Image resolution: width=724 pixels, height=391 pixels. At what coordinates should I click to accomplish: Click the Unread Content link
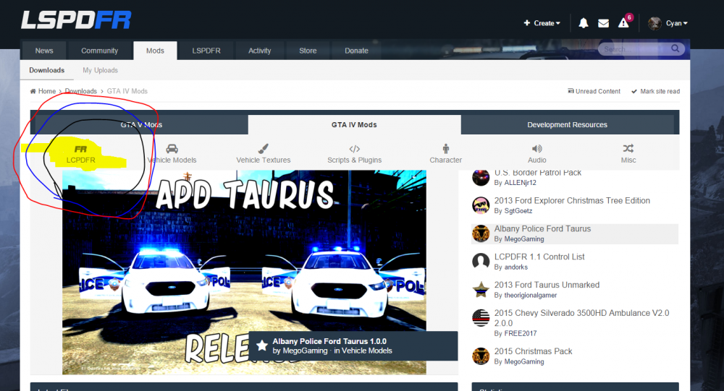594,91
